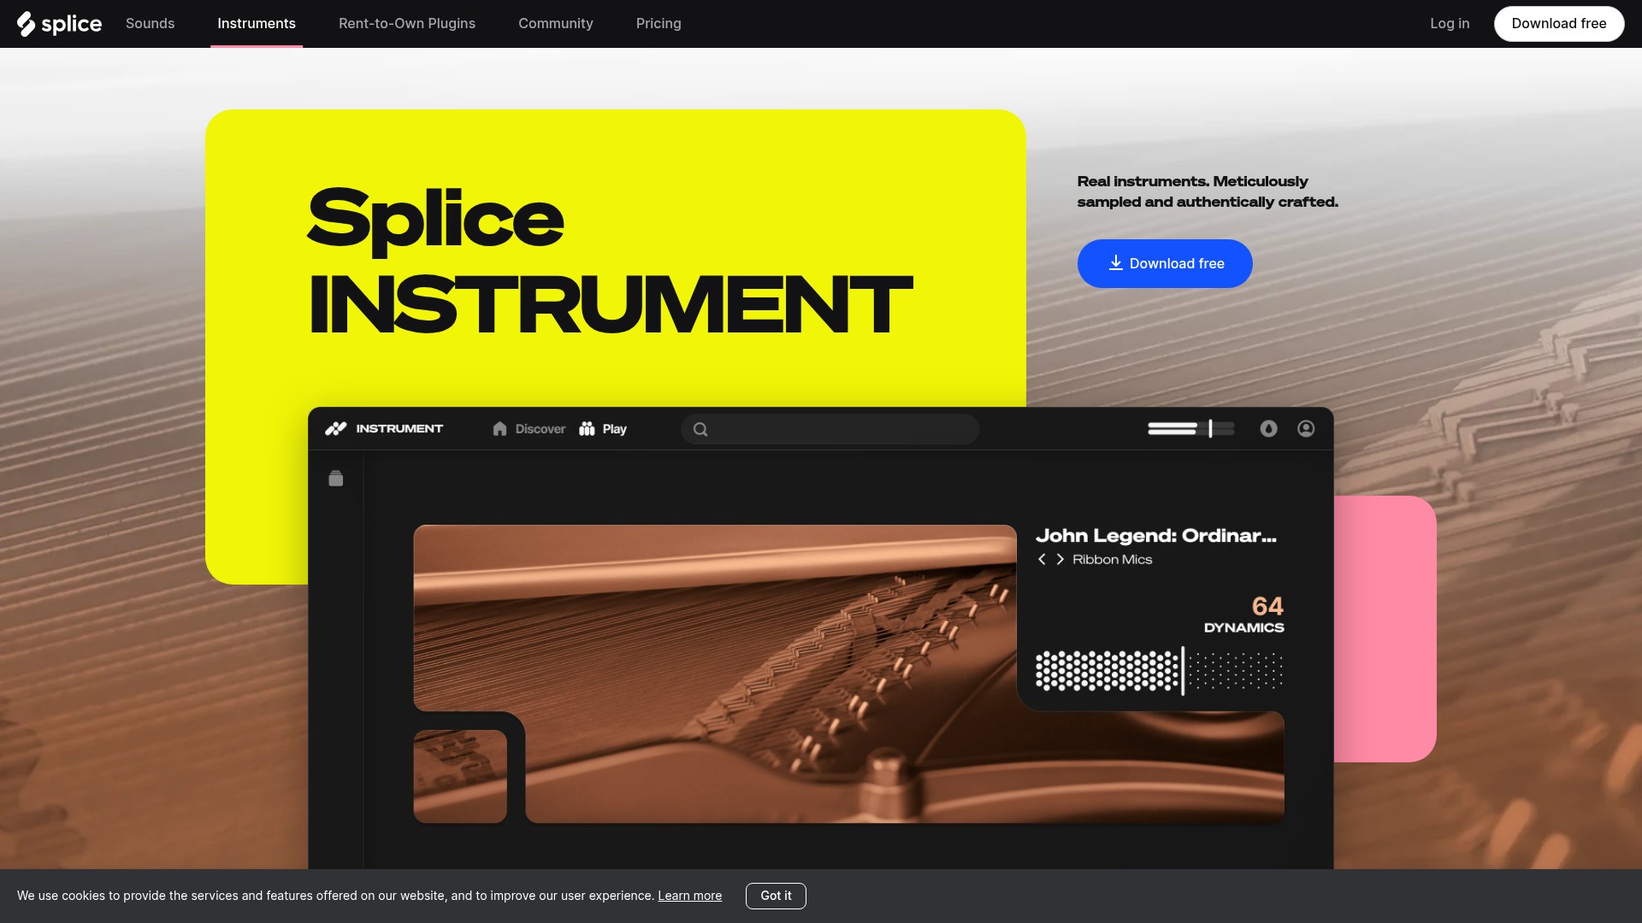The image size is (1642, 923).
Task: Click the John Legend instrument title
Action: (x=1156, y=535)
